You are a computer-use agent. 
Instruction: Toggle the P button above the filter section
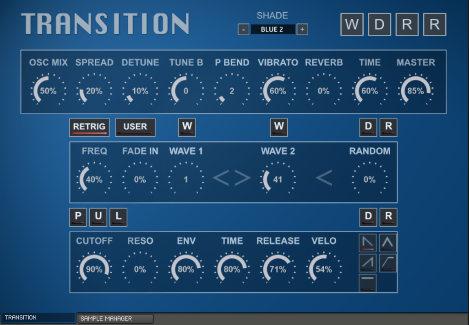click(78, 217)
